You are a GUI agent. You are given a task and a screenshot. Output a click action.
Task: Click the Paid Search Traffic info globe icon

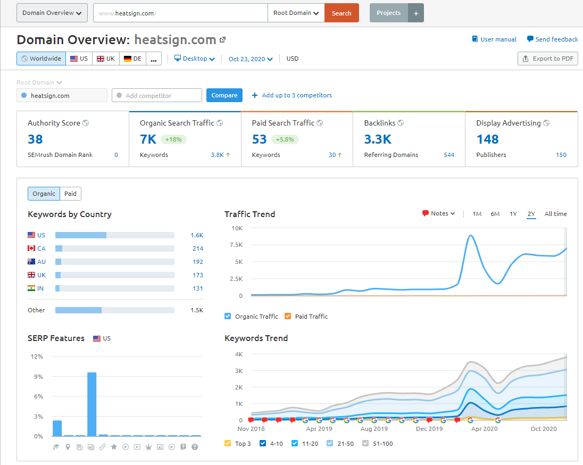pos(320,123)
